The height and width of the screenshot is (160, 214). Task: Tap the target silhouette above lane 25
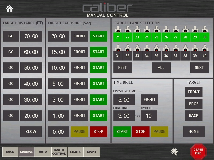coord(156,29)
